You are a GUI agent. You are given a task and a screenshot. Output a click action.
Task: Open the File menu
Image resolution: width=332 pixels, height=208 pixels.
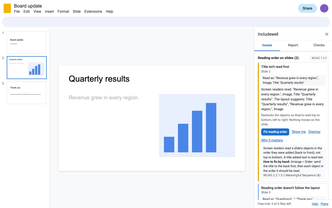click(17, 11)
